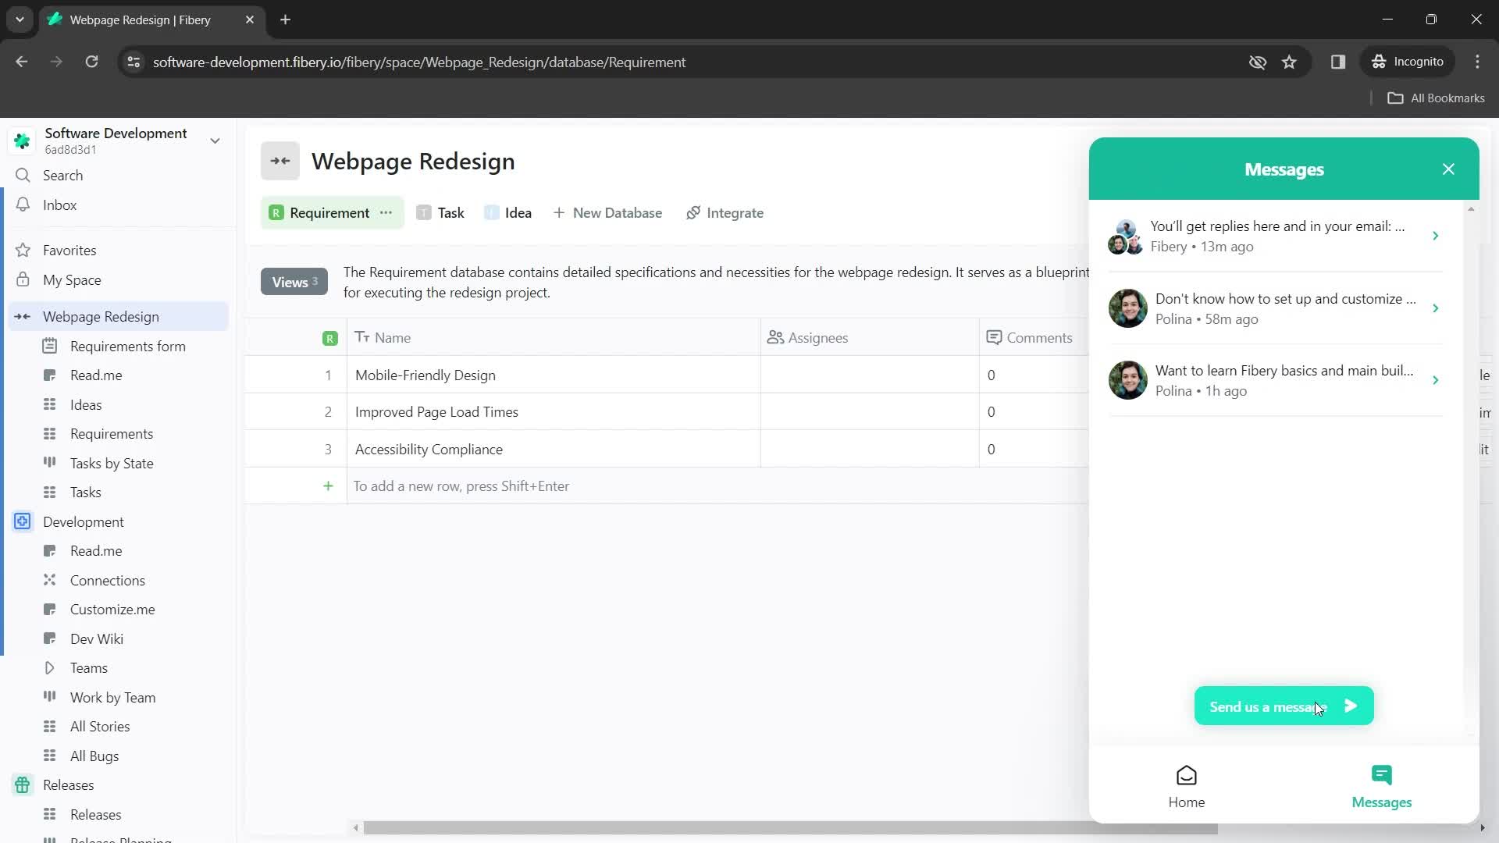Click the address bar URL
Image resolution: width=1499 pixels, height=843 pixels.
[419, 62]
